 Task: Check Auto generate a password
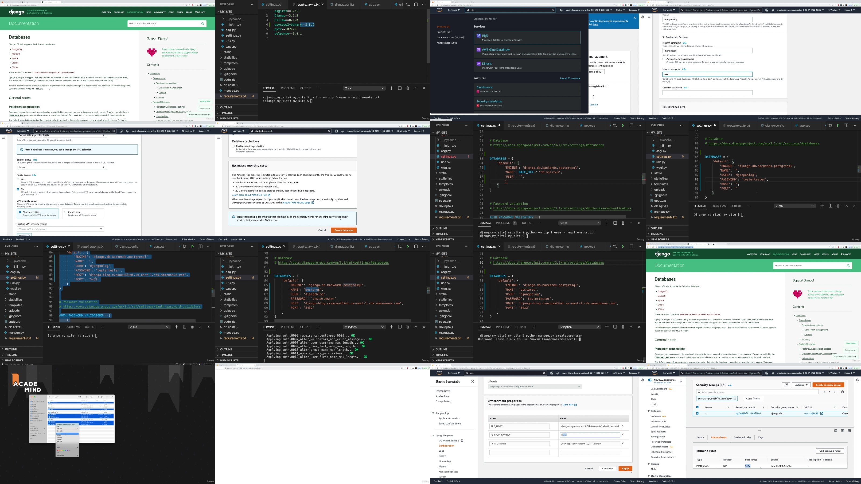pos(664,59)
